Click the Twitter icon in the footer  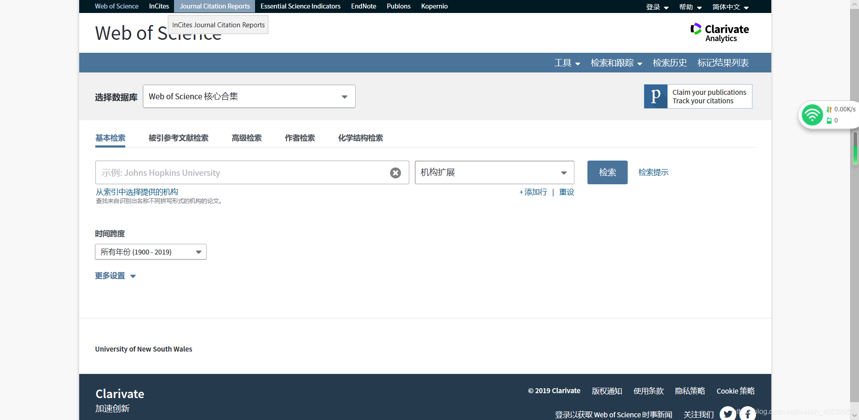[x=728, y=414]
